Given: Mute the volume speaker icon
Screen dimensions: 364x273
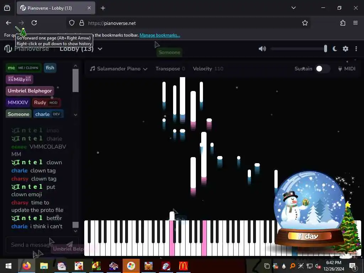Looking at the screenshot, I should [x=262, y=49].
